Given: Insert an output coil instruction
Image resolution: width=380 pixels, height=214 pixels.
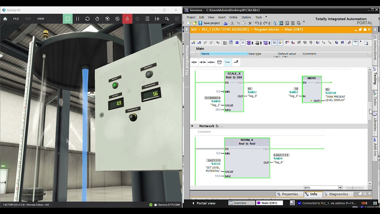Looking at the screenshot, I should point(211,62).
